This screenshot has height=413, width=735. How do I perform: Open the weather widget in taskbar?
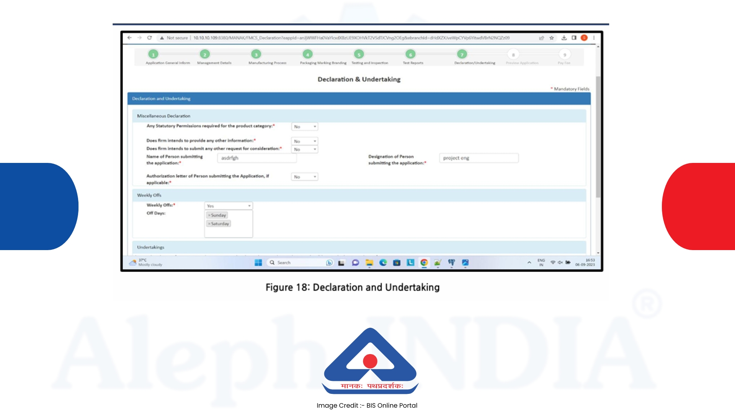tap(146, 262)
